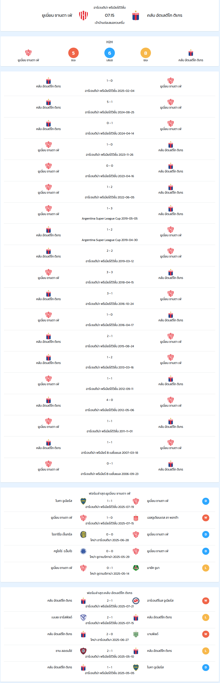Click the Rosario Central crest in the 2025-06-28 match

(x=83, y=534)
